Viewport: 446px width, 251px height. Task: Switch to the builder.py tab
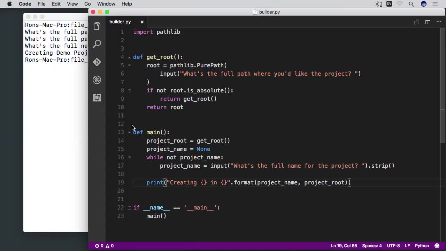coord(120,22)
